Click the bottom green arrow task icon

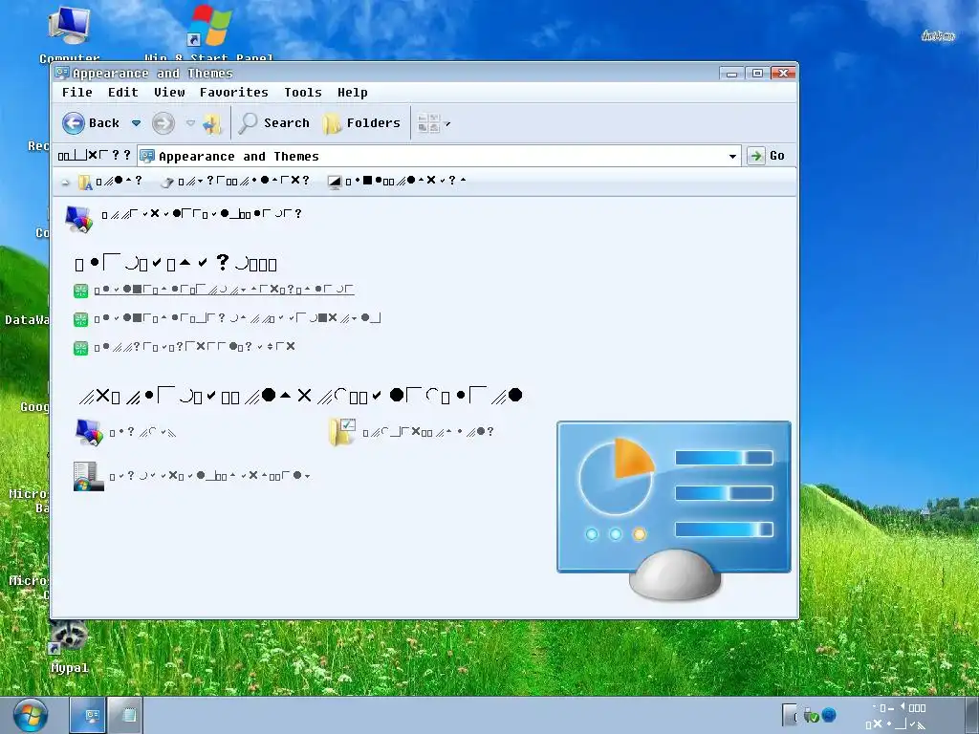(x=80, y=348)
